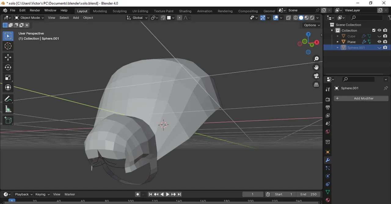Viewport: 391px width, 204px height.
Task: Toggle proportional editing button
Action: (179, 18)
